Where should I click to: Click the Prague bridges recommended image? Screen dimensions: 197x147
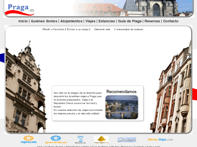tap(122, 107)
